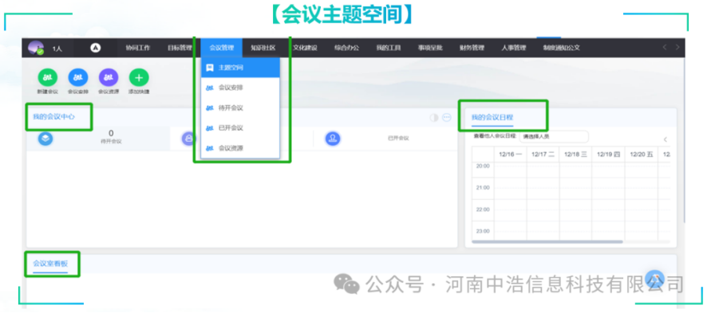Click the 12/18 三 column header

click(575, 155)
